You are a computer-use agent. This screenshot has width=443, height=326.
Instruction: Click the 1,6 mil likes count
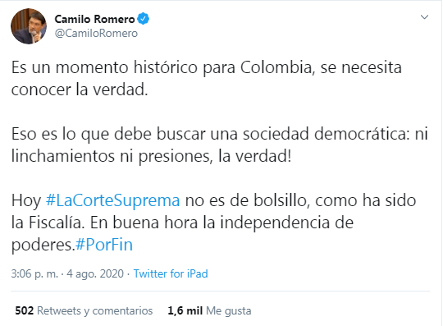[x=185, y=310]
